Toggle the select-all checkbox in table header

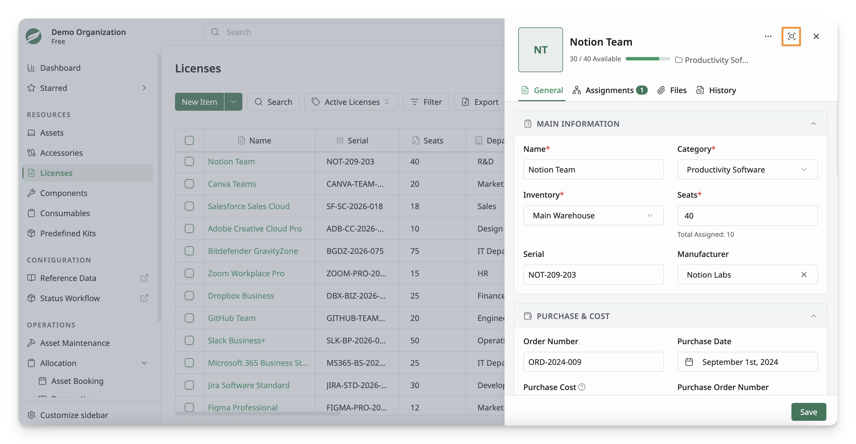point(189,140)
